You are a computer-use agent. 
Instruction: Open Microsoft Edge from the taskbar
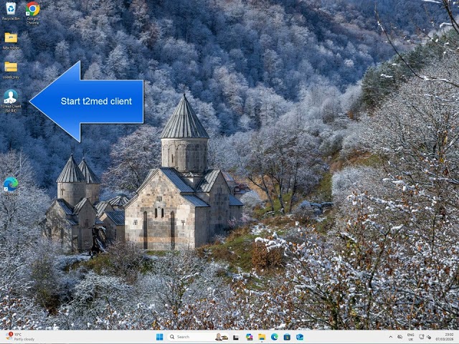click(274, 337)
